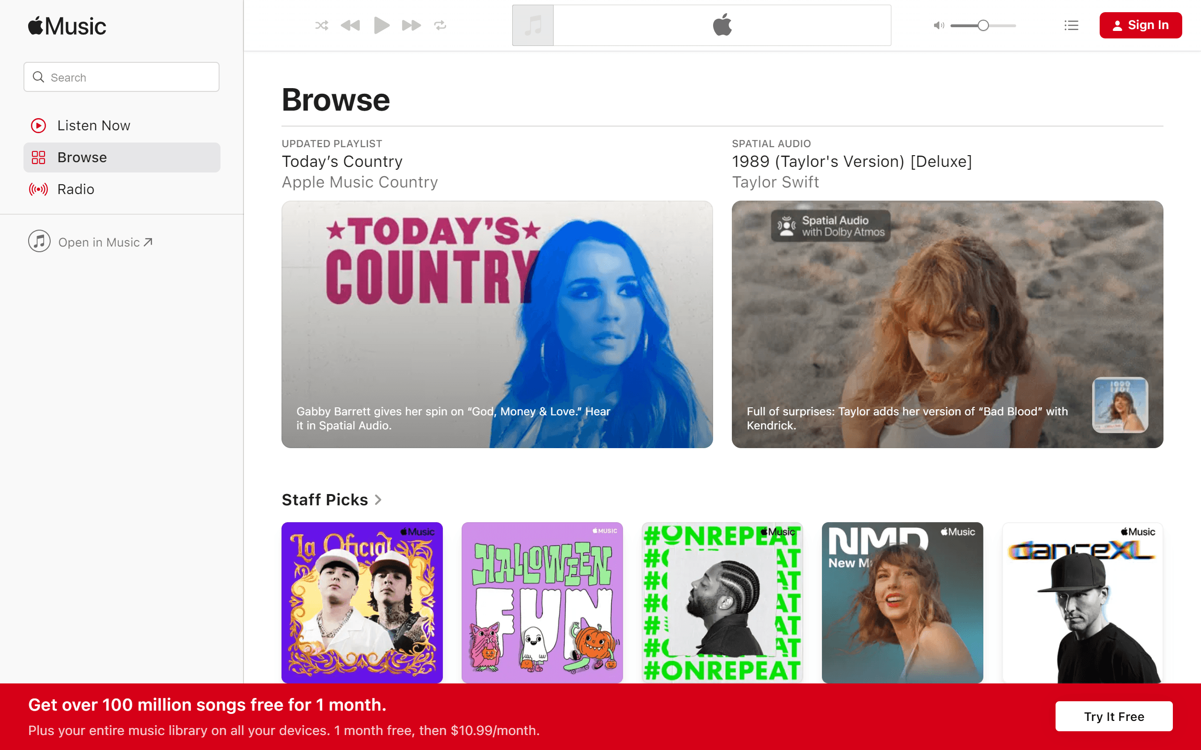The width and height of the screenshot is (1201, 750).
Task: Select the Radio broadcast icon in sidebar
Action: [38, 189]
